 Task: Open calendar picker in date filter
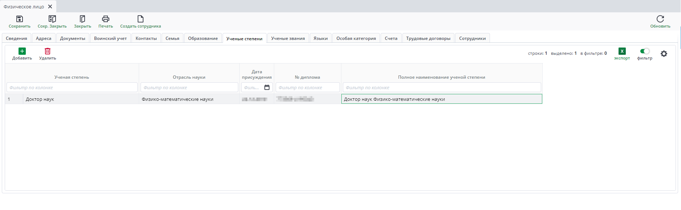tap(267, 87)
